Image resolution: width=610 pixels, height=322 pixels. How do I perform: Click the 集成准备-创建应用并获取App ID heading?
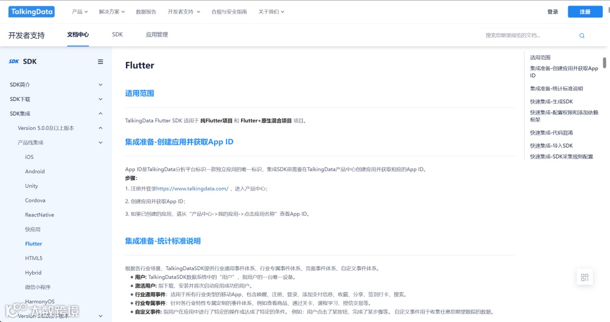pyautogui.click(x=179, y=142)
